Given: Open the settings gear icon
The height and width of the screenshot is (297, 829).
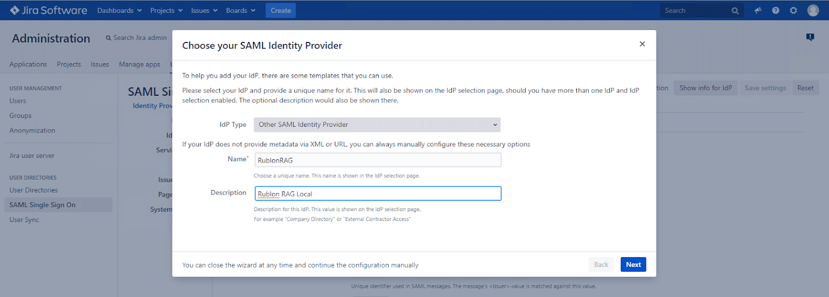Looking at the screenshot, I should tap(793, 10).
